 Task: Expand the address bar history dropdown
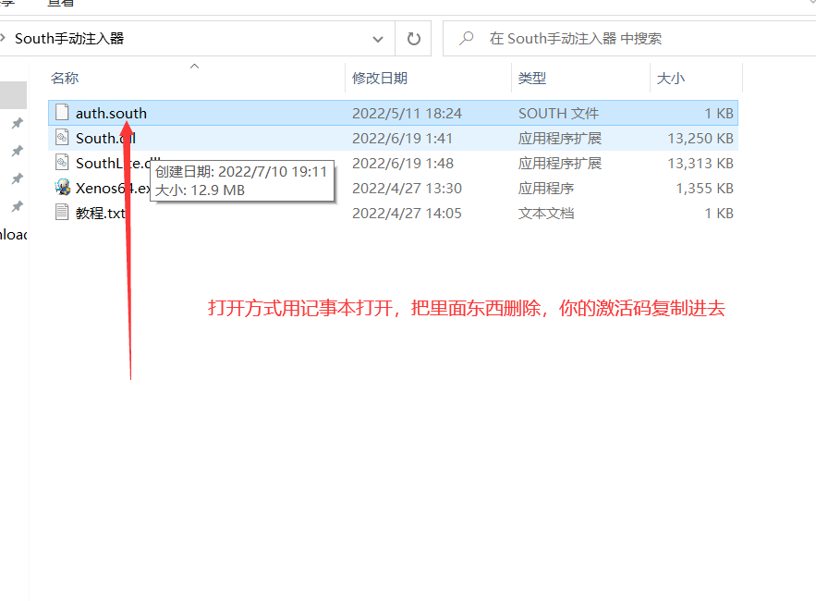click(378, 39)
